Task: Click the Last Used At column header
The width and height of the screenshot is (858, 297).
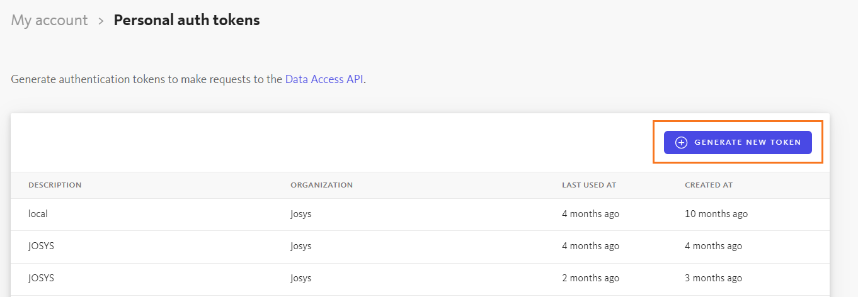Action: pos(589,185)
